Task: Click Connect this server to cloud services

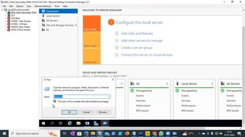Action: 147,55
